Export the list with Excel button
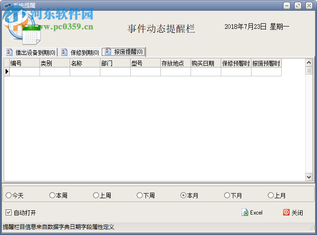Screen dimensions: 317x235 (x=252, y=213)
